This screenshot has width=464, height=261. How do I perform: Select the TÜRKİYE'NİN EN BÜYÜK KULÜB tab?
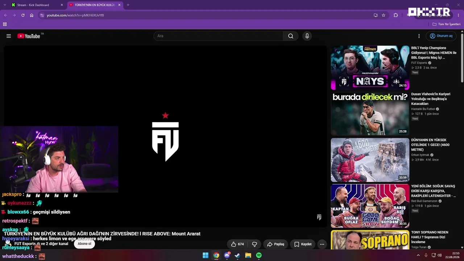click(x=95, y=5)
